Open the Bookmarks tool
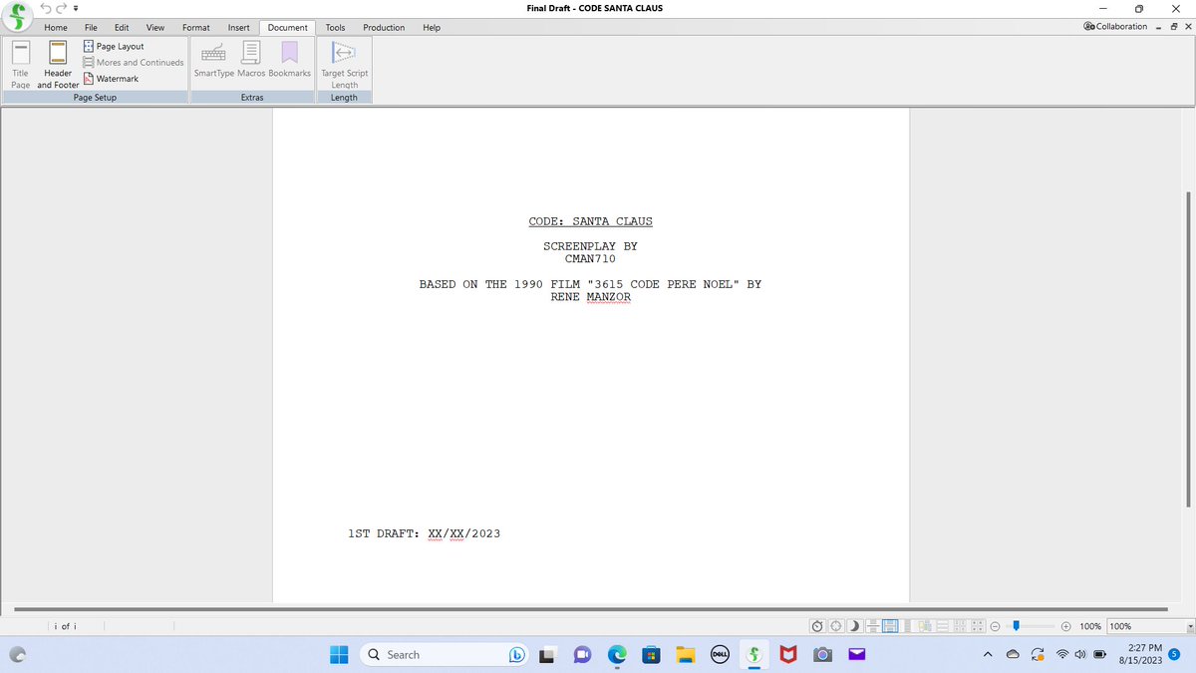This screenshot has height=673, width=1196. click(290, 60)
